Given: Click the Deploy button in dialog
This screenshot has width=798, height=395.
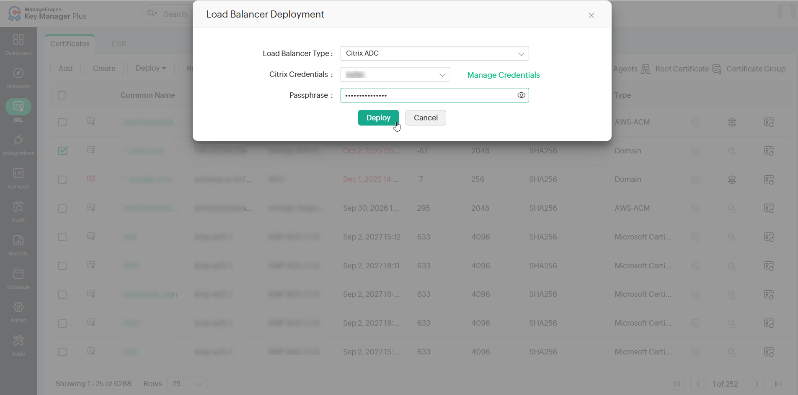Looking at the screenshot, I should (378, 118).
